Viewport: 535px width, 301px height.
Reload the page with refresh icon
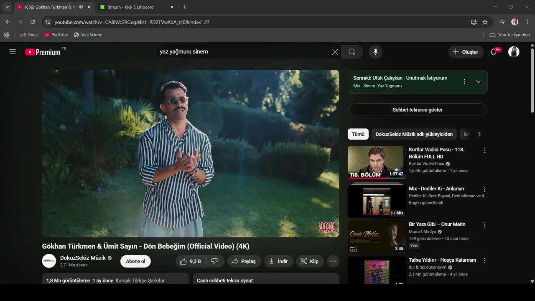pos(33,22)
